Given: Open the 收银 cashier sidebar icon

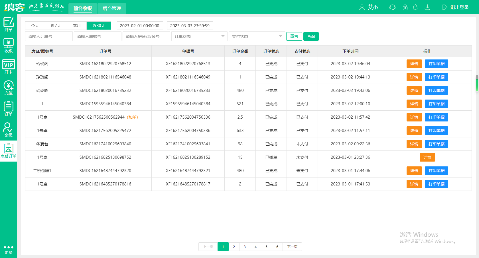Looking at the screenshot, I should coord(9,46).
